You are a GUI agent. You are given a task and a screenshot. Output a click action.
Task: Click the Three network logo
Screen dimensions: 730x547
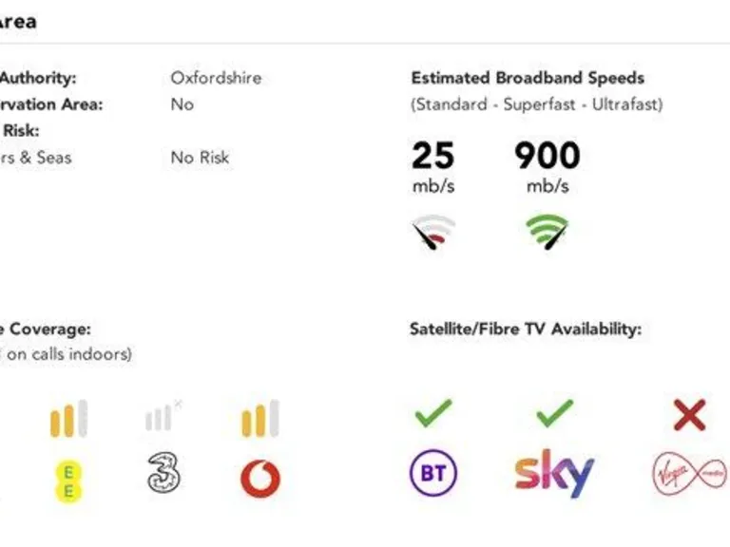tap(163, 473)
